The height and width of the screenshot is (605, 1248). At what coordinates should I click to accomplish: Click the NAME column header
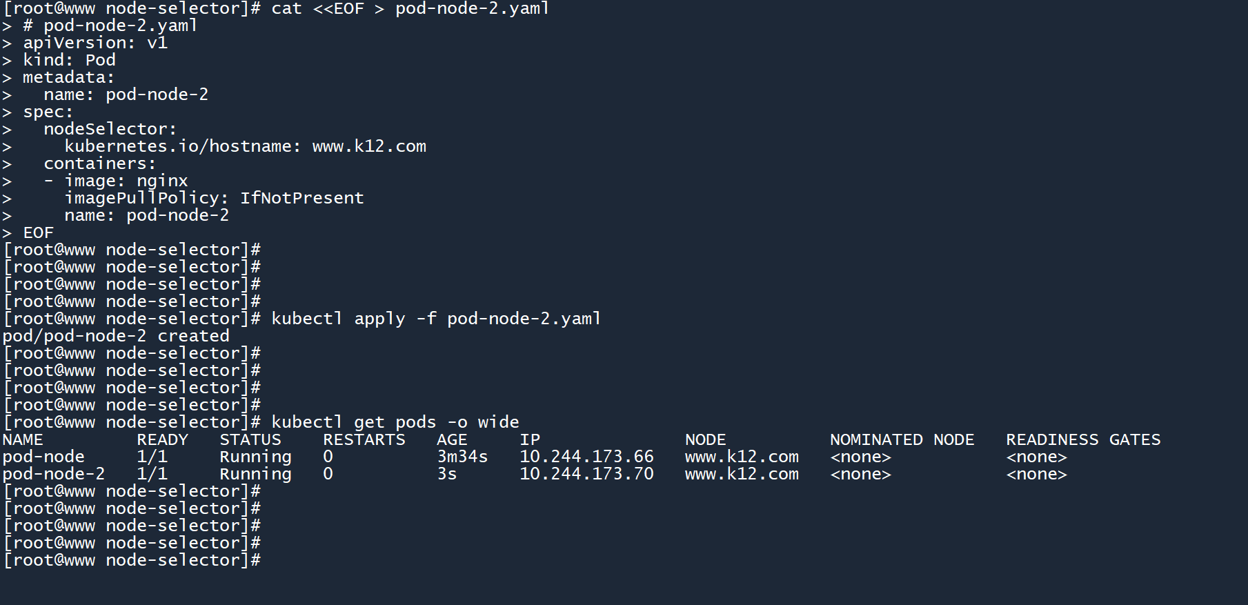point(23,439)
